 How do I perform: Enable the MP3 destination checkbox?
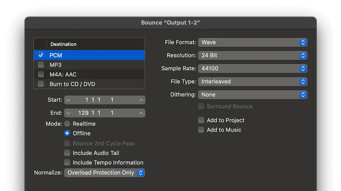point(41,65)
